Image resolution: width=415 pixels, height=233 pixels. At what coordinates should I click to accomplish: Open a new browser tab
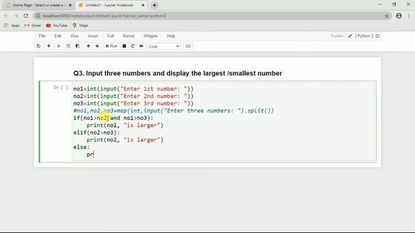pos(154,5)
